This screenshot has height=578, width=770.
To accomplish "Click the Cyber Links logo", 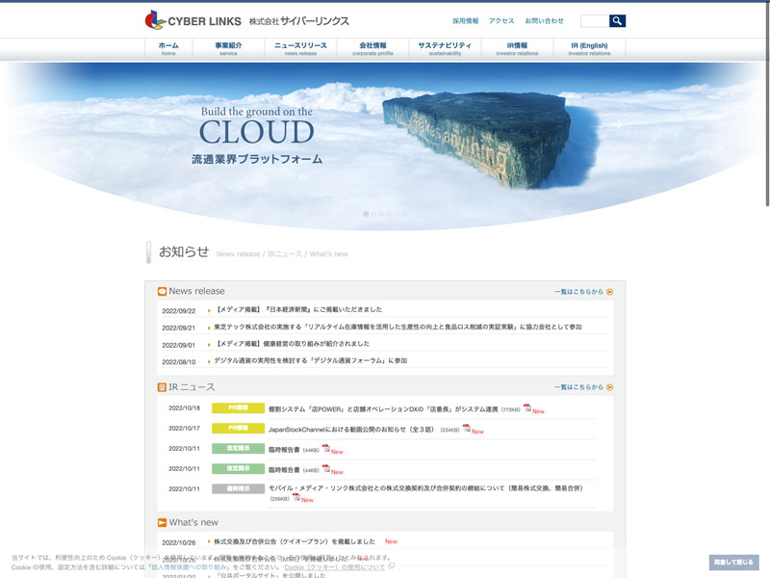I will (x=192, y=20).
